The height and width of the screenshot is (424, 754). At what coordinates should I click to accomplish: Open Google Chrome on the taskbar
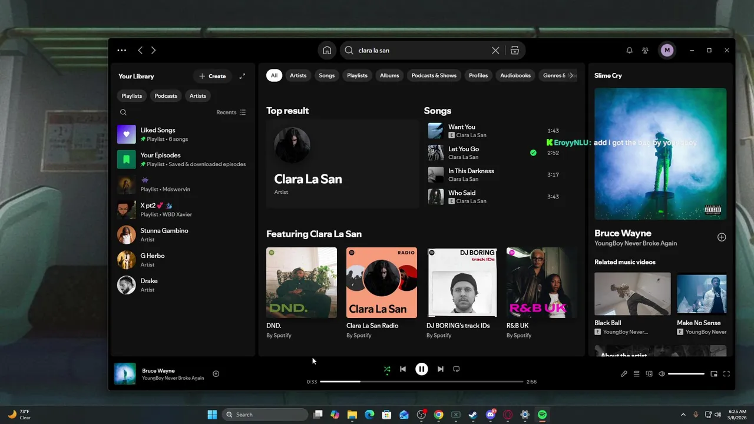[x=439, y=415]
